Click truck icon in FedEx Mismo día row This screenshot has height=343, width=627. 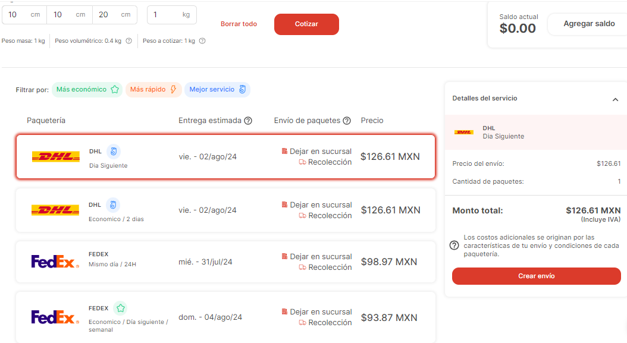[302, 268]
